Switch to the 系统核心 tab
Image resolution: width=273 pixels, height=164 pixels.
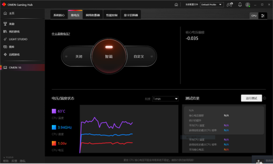tap(59, 15)
